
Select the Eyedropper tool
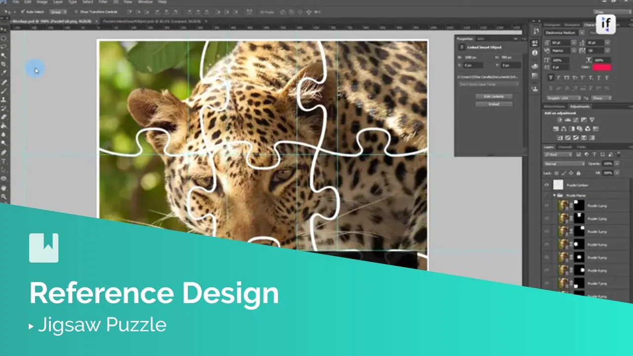click(4, 73)
